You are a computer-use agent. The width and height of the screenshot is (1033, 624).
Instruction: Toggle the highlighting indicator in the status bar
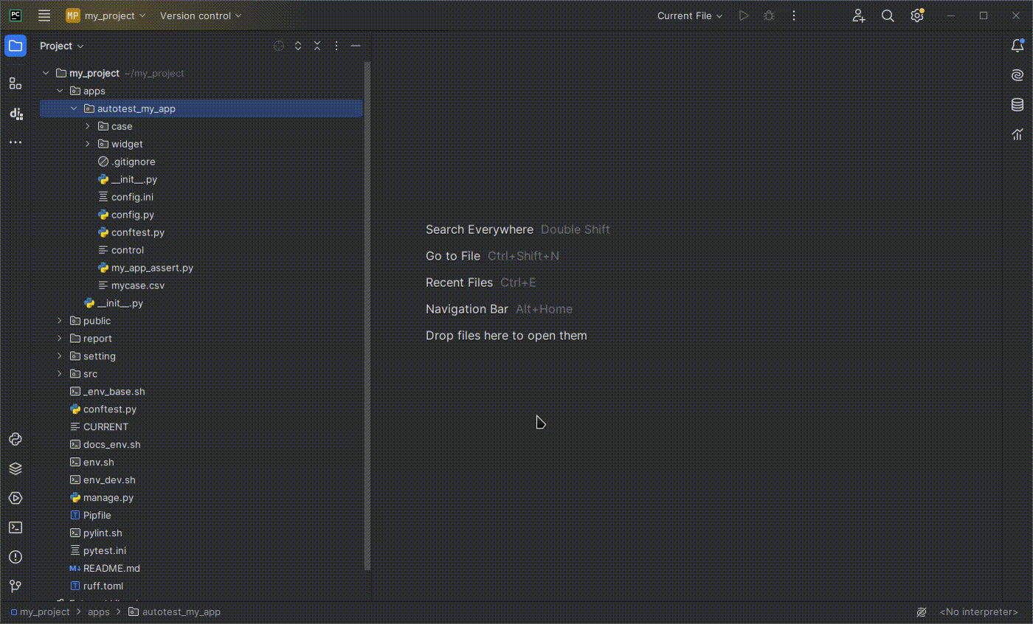(921, 612)
